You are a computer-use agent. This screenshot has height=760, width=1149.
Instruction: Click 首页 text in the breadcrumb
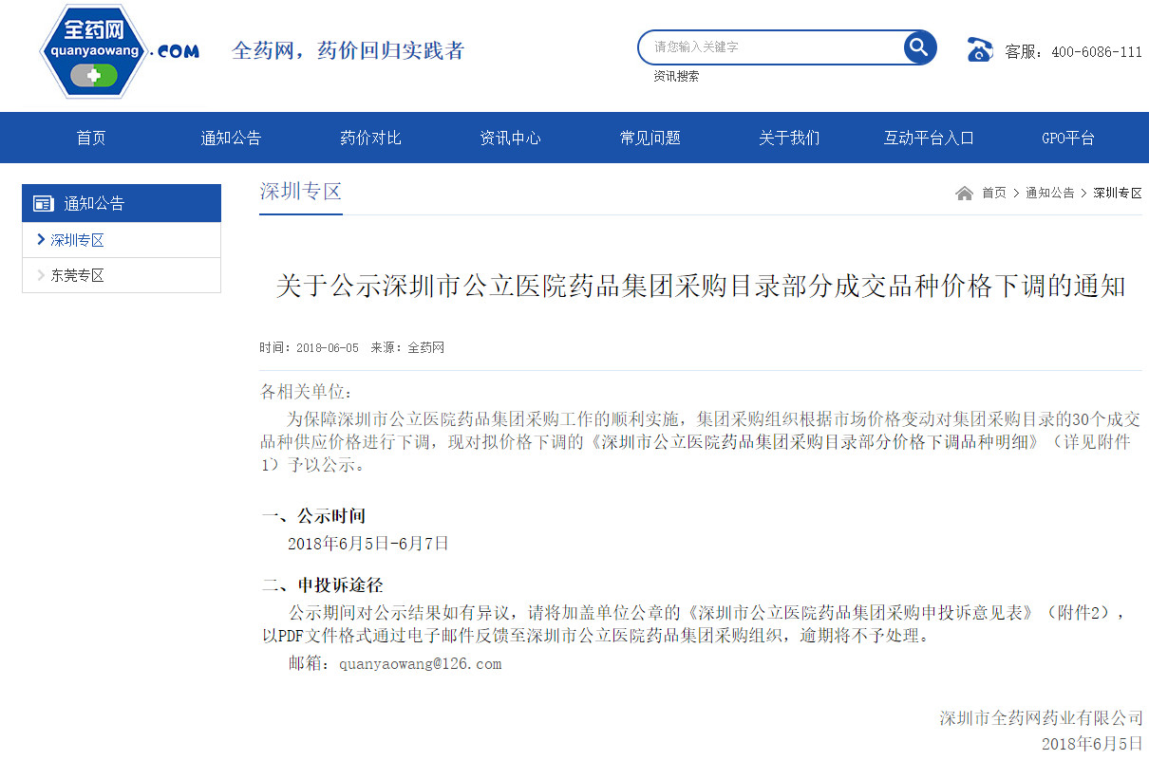coord(993,194)
